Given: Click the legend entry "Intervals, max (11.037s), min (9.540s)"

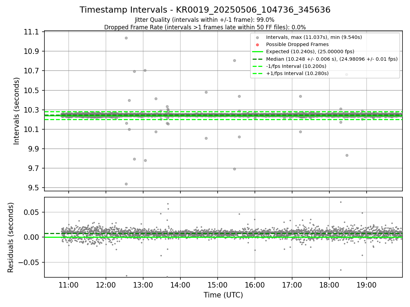Looking at the screenshot, I should coord(314,37).
